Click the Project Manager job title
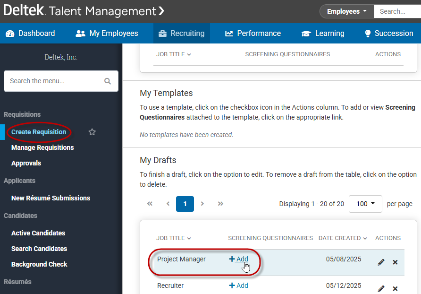 pos(181,259)
